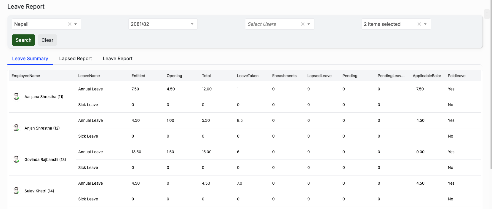Clear the Nepali selection with its X icon

coord(70,24)
